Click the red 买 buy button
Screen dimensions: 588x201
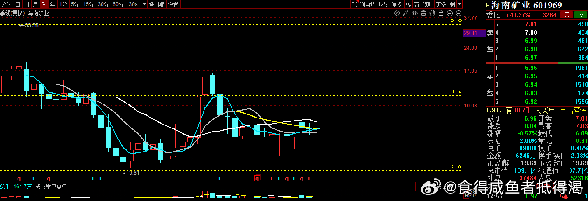(x=567, y=15)
